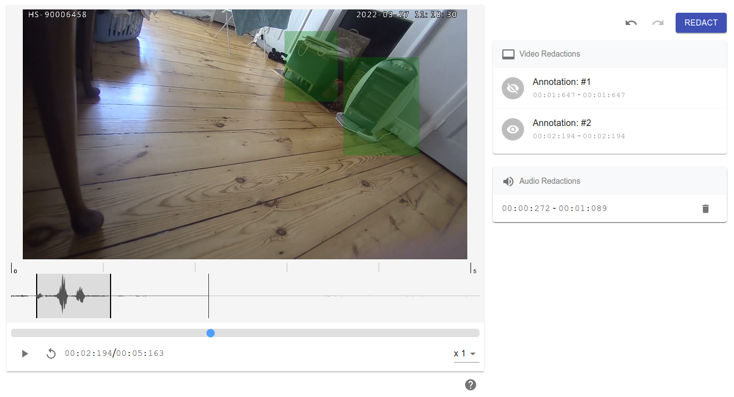Viewport: 734px width, 397px height.
Task: Click the right edge of the audio selection
Action: tap(111, 296)
